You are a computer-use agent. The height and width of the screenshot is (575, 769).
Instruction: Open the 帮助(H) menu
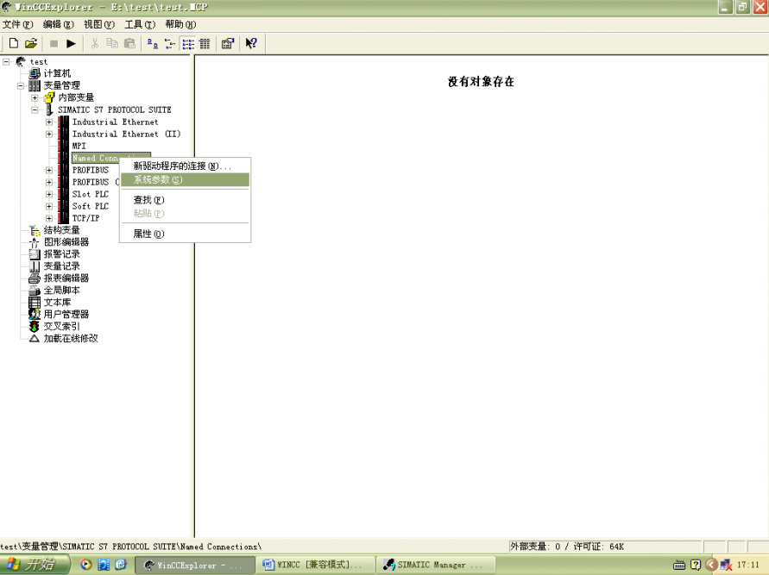pos(180,24)
